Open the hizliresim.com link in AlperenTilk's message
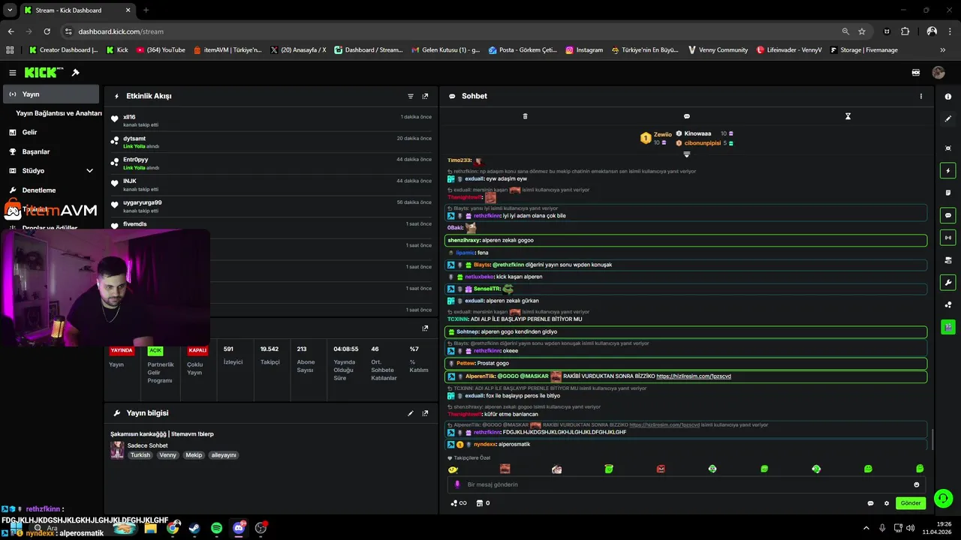This screenshot has height=540, width=961. [x=694, y=376]
